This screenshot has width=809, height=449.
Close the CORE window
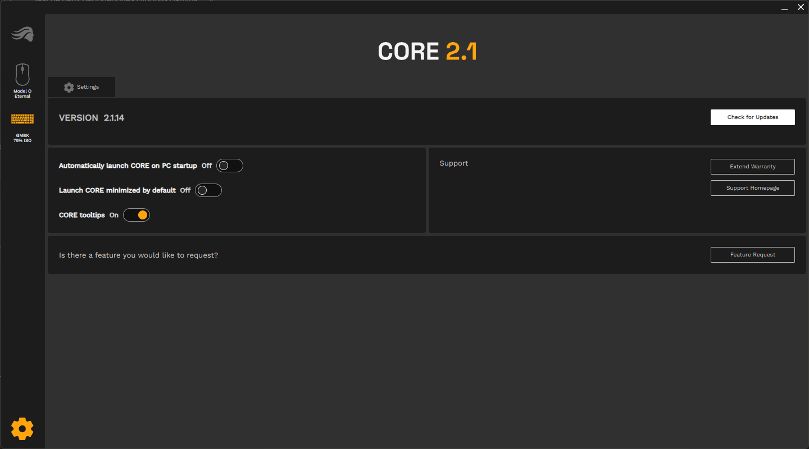[x=801, y=7]
